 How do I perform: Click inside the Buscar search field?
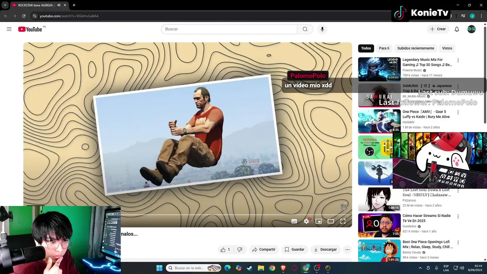tap(229, 29)
